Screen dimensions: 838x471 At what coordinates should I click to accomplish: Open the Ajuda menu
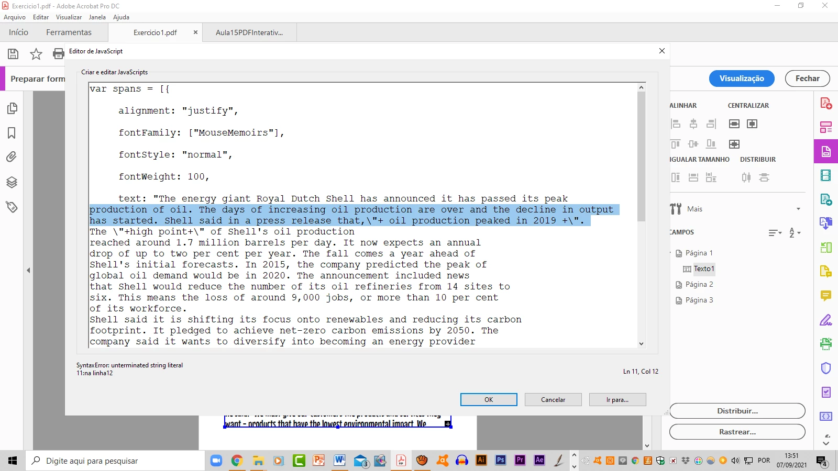click(x=121, y=17)
